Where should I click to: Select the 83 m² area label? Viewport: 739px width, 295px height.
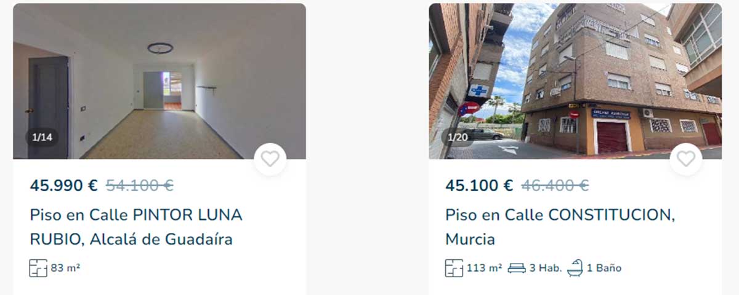pos(65,268)
